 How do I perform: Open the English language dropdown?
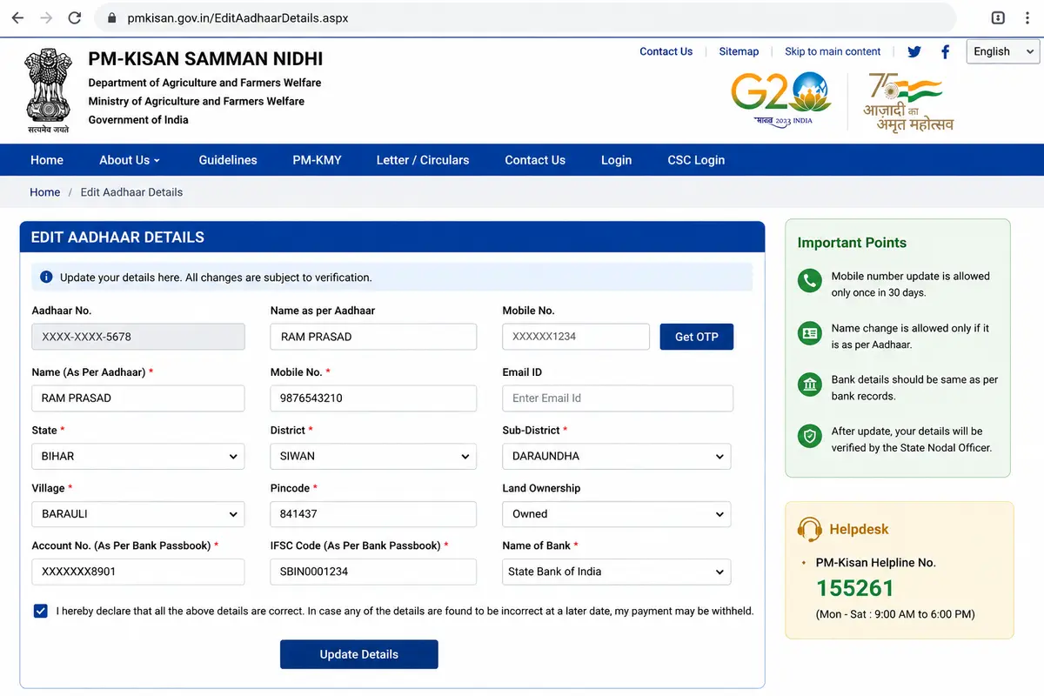(x=1003, y=51)
